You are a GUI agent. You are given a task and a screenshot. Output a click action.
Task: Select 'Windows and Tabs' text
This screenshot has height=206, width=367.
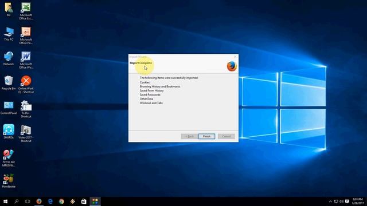151,103
